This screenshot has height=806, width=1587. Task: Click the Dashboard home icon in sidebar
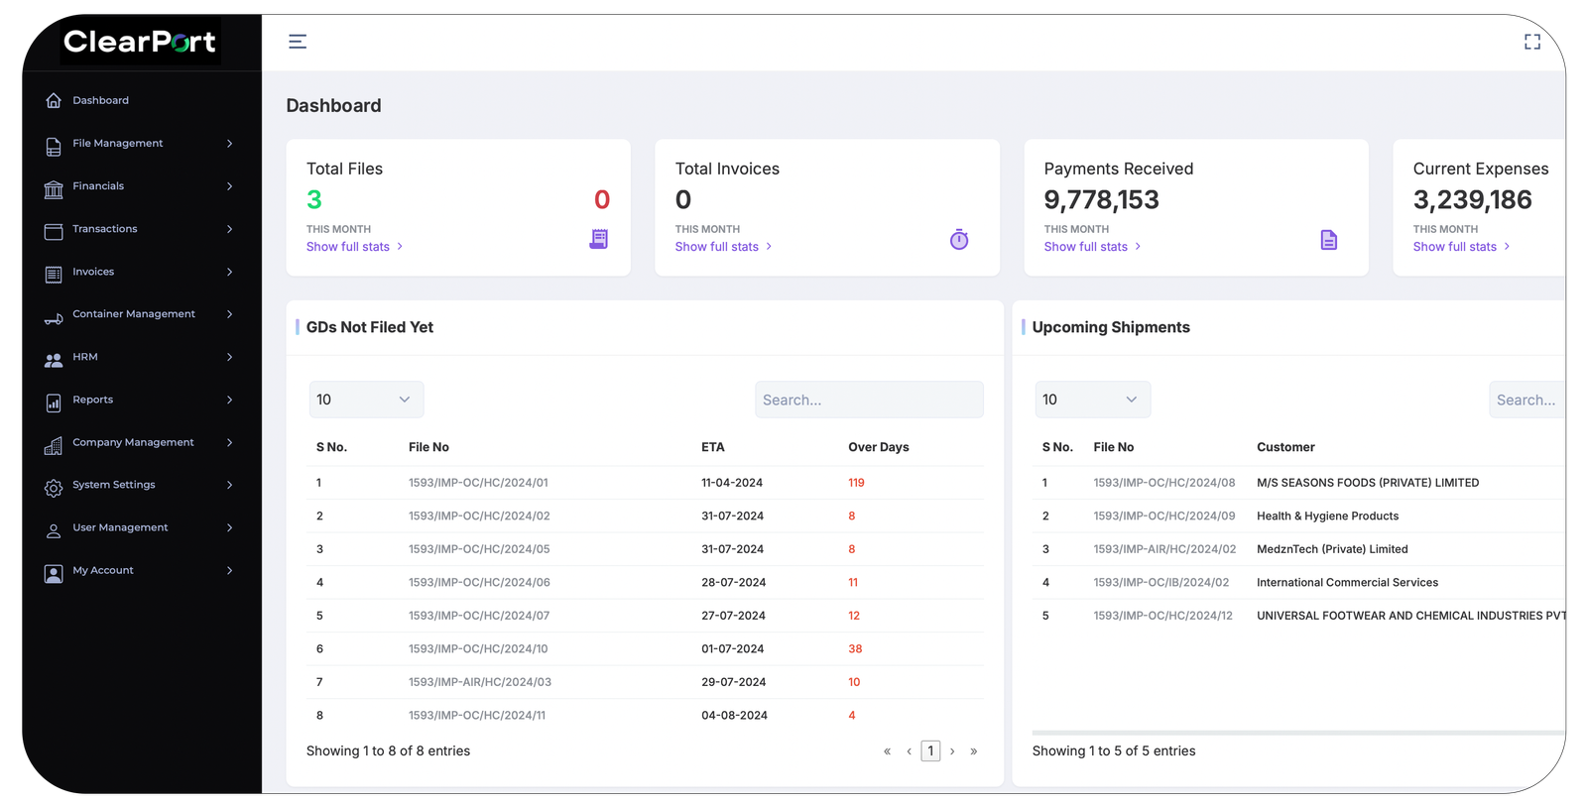[x=54, y=101]
